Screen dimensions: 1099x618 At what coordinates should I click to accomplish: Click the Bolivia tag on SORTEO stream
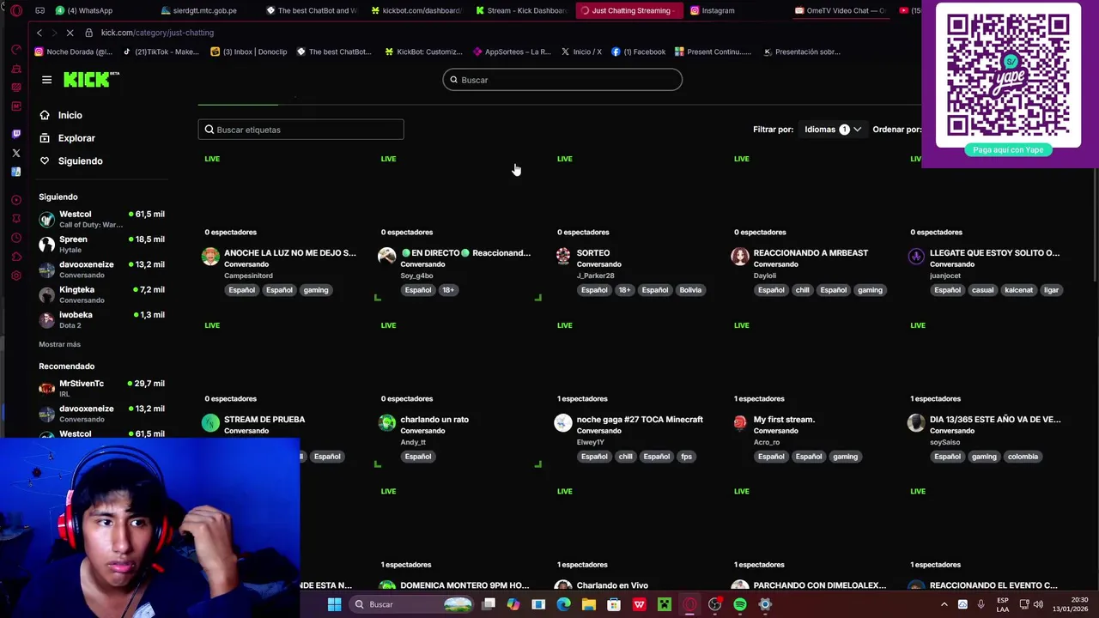[x=690, y=290]
